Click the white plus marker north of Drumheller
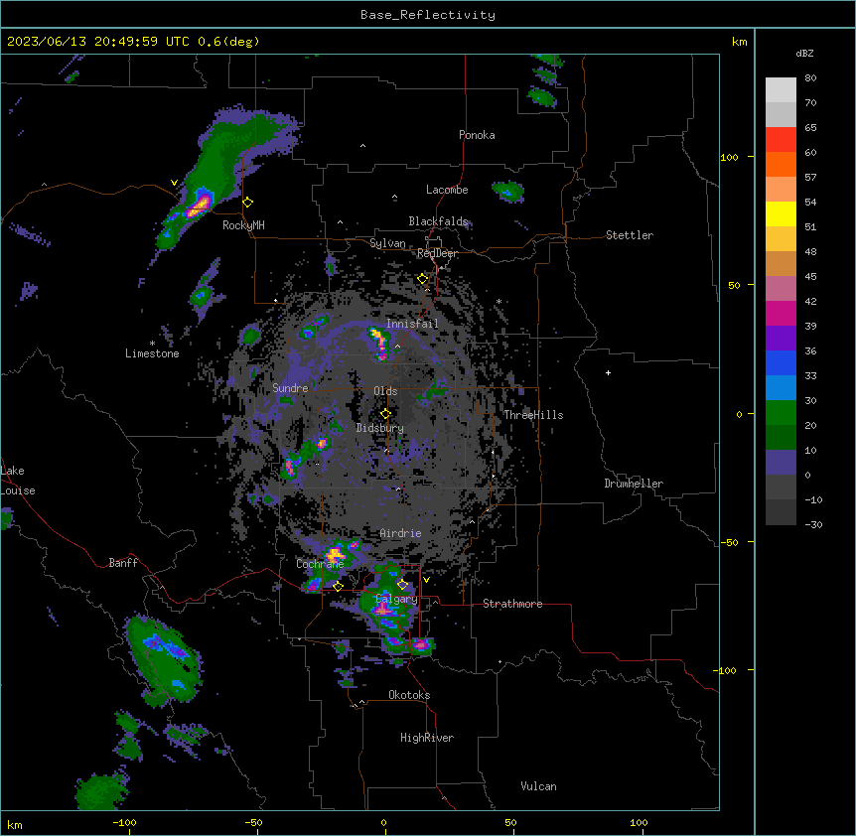 [x=608, y=372]
